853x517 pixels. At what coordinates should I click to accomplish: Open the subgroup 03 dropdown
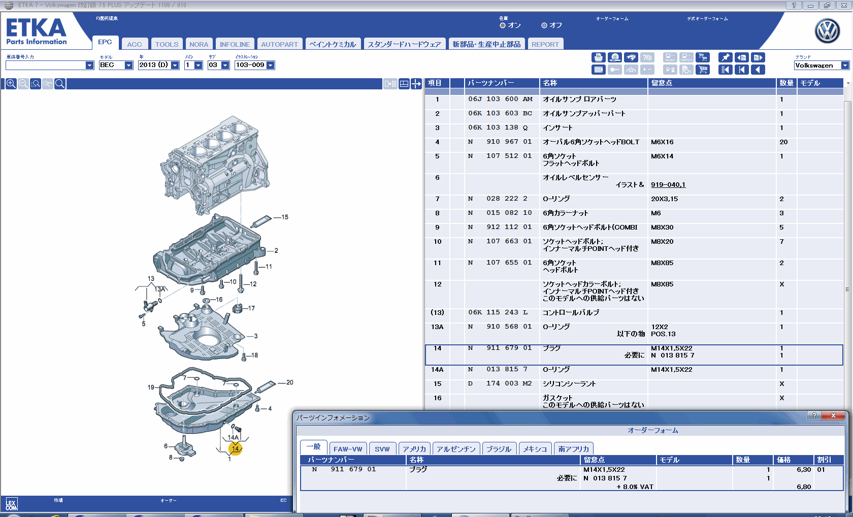[225, 66]
